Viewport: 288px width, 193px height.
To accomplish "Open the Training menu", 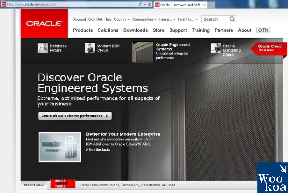I will (x=201, y=30).
